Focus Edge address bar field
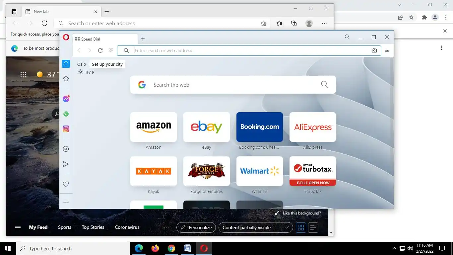This screenshot has height=255, width=453. pos(162,23)
